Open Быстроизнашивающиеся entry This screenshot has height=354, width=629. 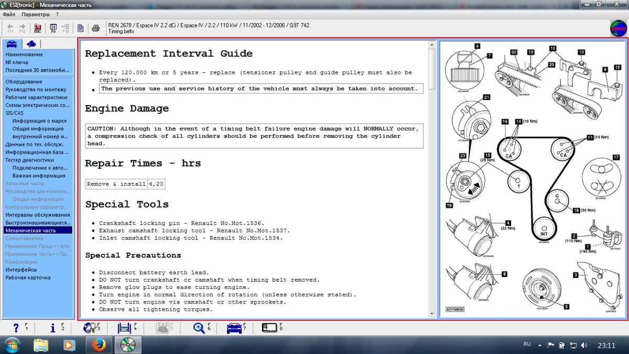pos(38,222)
